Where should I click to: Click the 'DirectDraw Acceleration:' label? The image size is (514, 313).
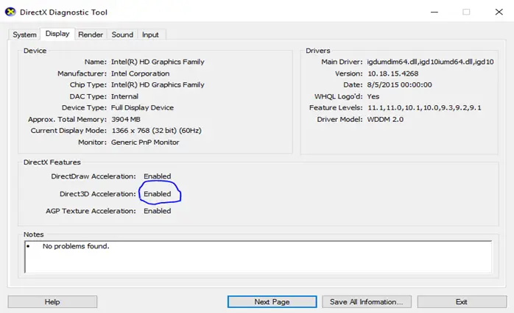coord(94,176)
